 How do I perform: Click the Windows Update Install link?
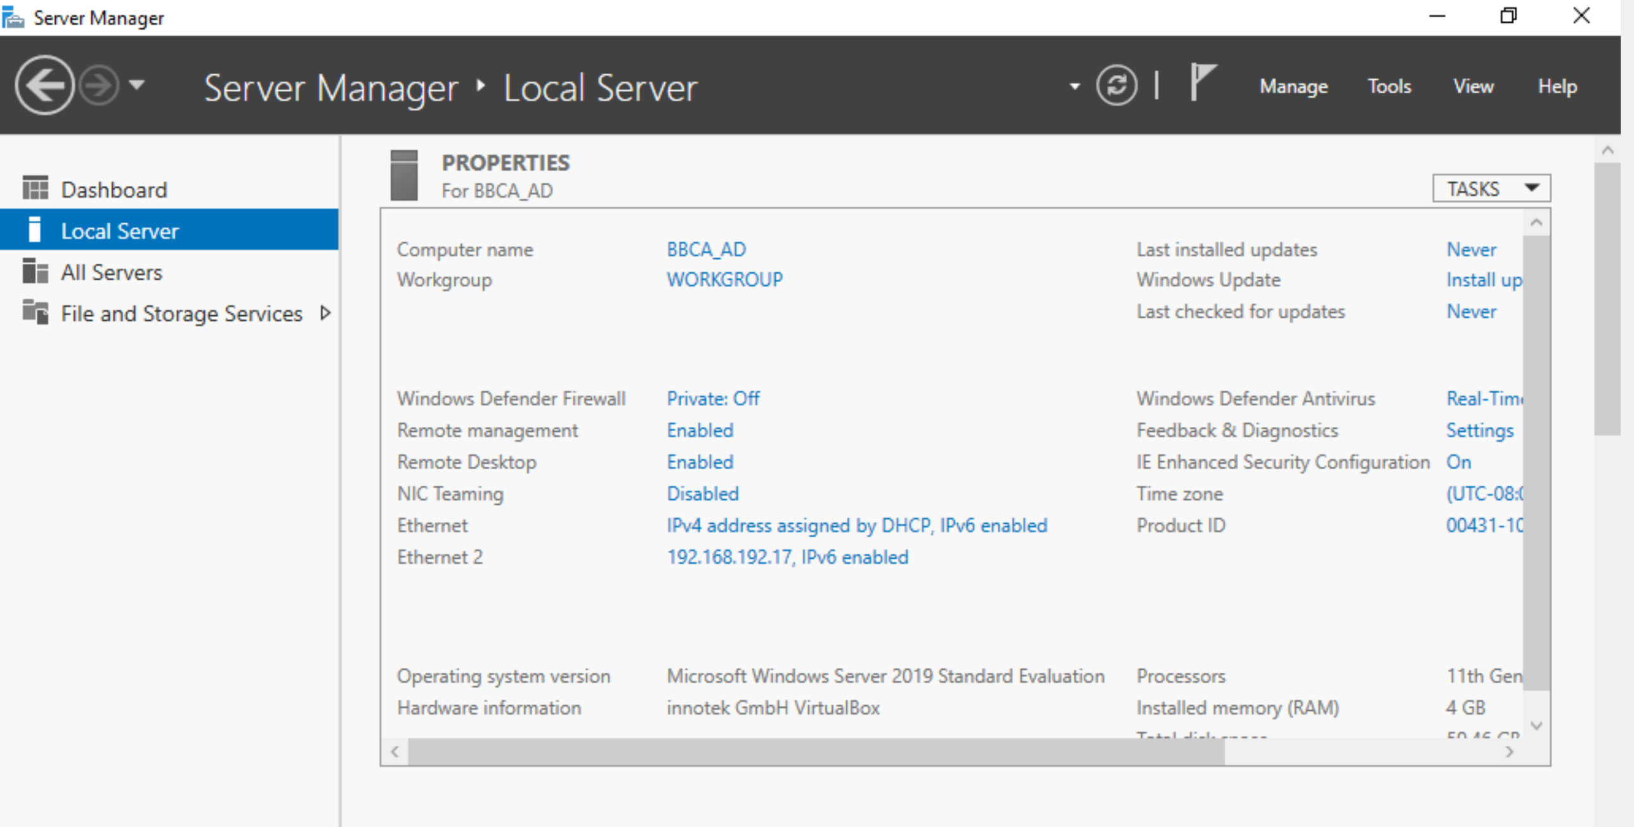click(x=1484, y=280)
